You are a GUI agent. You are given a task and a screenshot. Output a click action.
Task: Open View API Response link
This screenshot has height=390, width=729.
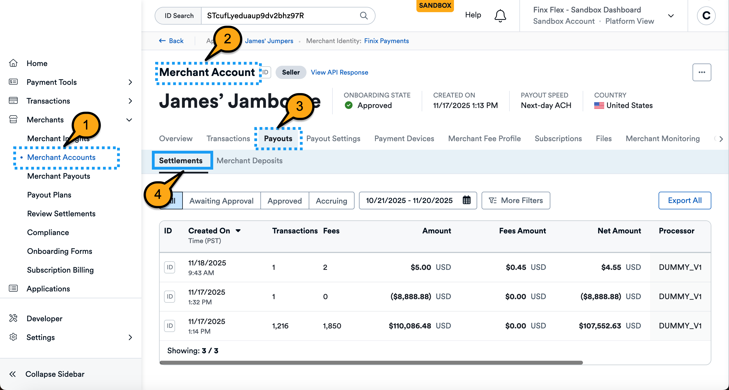(339, 72)
